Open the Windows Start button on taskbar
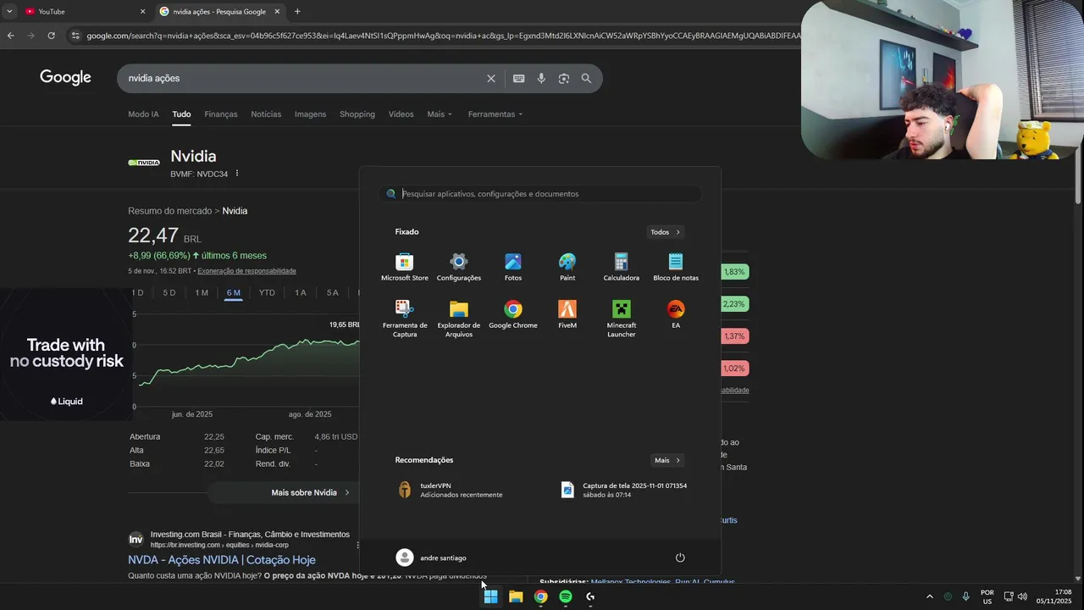The height and width of the screenshot is (610, 1084). coord(490,596)
